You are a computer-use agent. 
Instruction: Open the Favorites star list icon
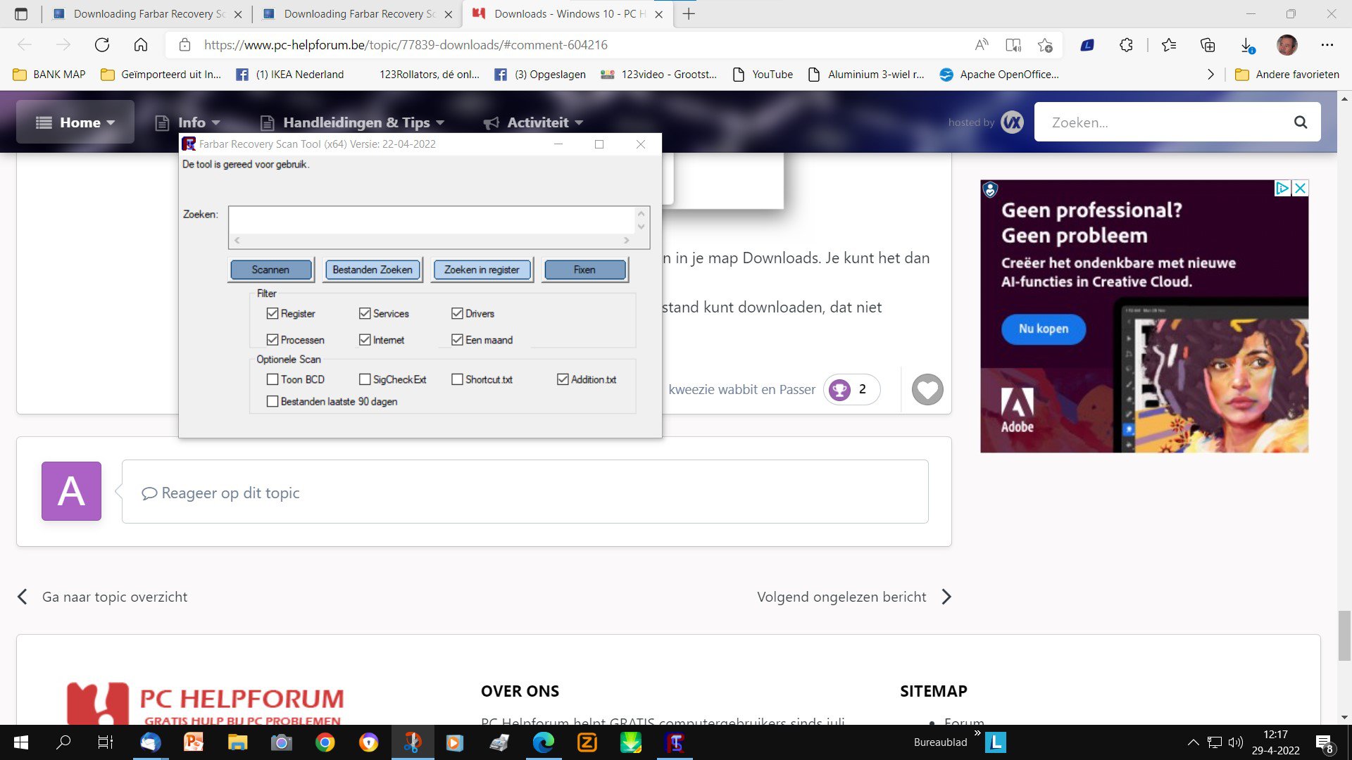click(1169, 45)
